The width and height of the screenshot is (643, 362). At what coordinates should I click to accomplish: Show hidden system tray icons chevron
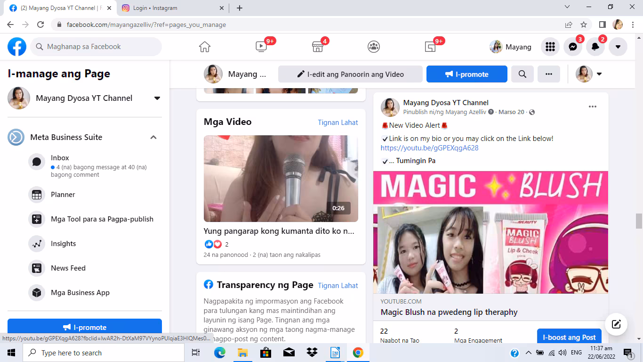[x=528, y=353]
